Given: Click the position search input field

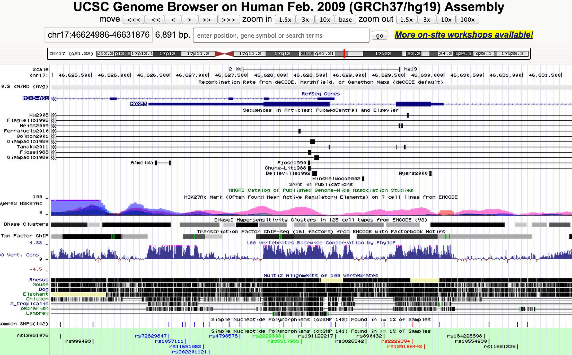Looking at the screenshot, I should click(x=281, y=35).
